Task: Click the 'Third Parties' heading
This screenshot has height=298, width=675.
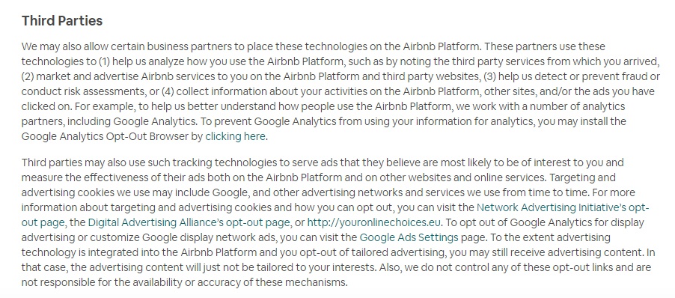Action: [62, 21]
